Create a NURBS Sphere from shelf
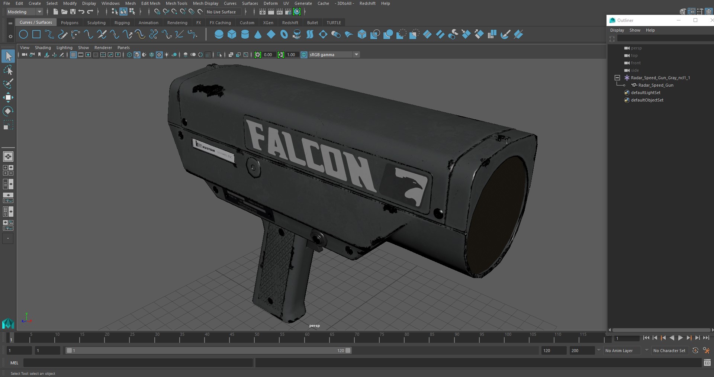 219,35
